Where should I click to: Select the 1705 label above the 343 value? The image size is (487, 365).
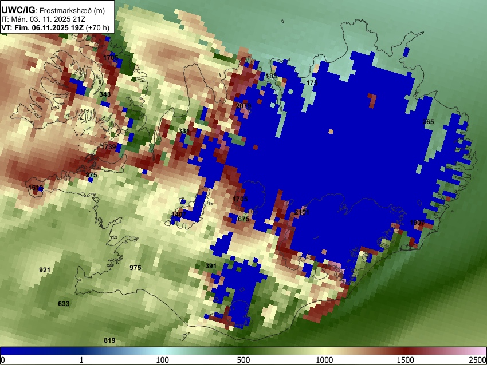111,58
